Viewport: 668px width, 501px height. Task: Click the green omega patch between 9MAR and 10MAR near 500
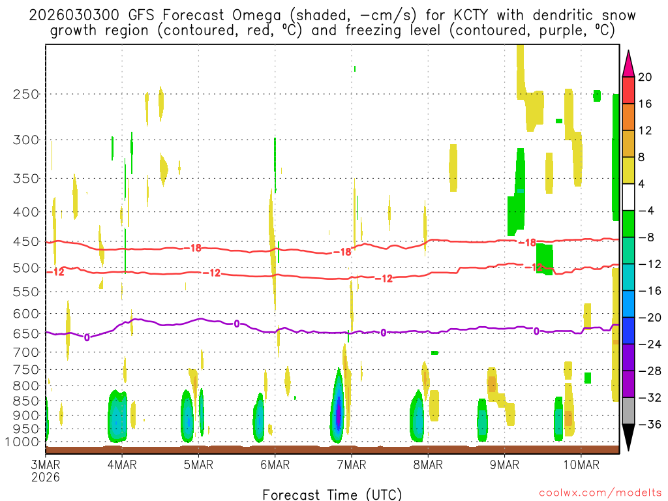[545, 258]
